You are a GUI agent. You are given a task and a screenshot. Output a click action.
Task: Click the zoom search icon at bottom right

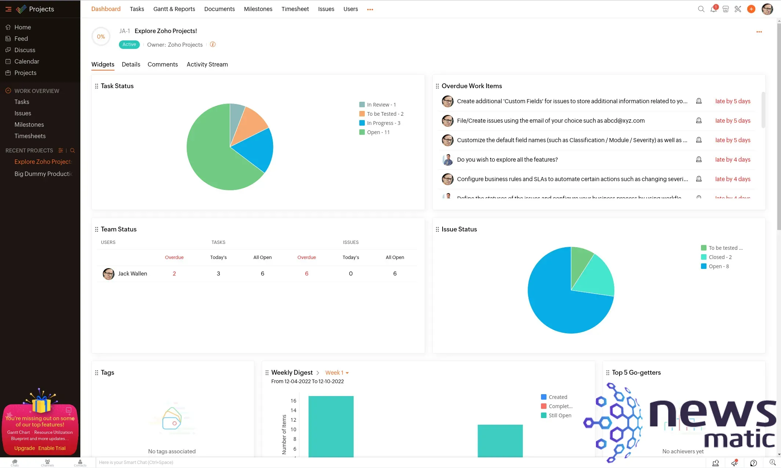coord(772,462)
